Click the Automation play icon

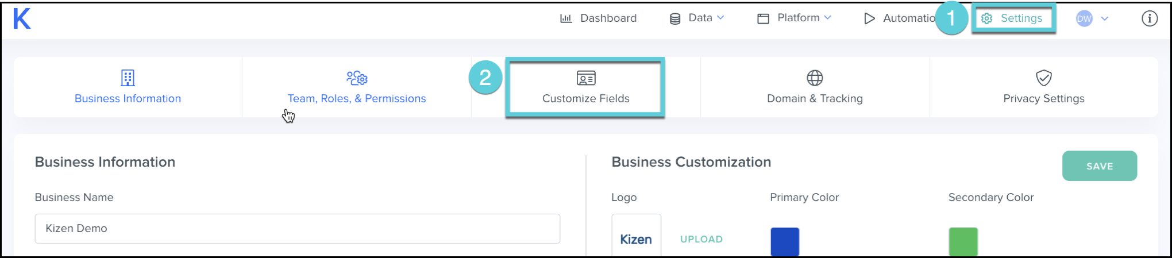pyautogui.click(x=869, y=18)
